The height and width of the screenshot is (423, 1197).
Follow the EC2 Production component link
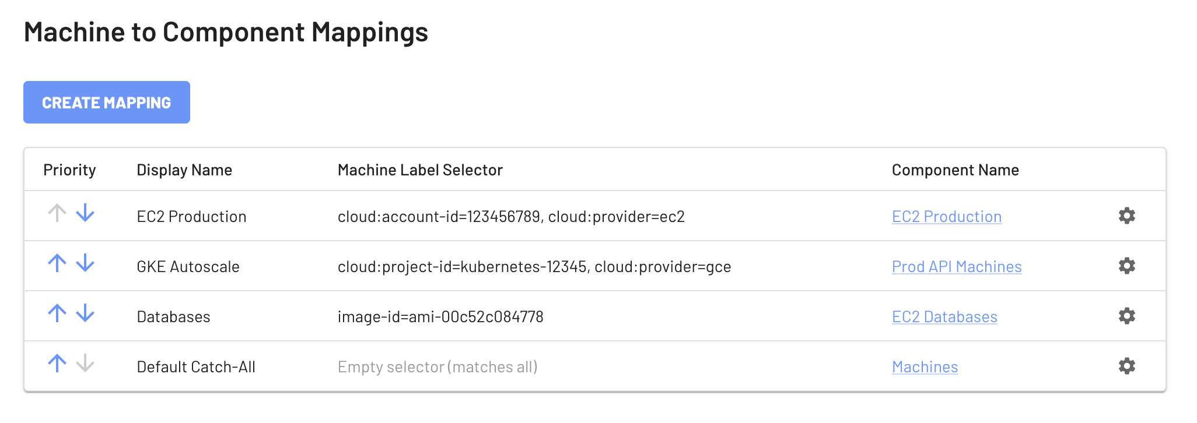pyautogui.click(x=947, y=217)
